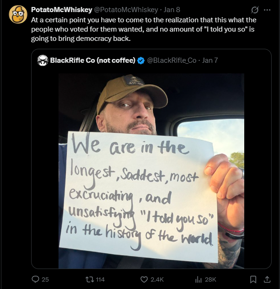The height and width of the screenshot is (289, 280).
Task: Click the quoted tweet Jan 7 date
Action: [x=210, y=60]
